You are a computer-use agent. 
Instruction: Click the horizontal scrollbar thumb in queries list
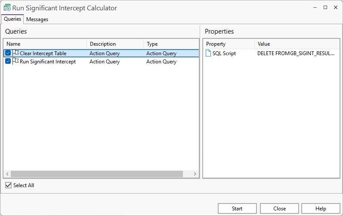97,174
